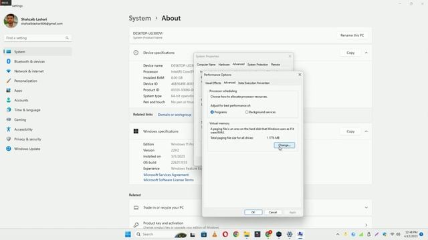Click Cancel in Performance Options
This screenshot has width=428, height=240.
tap(273, 212)
